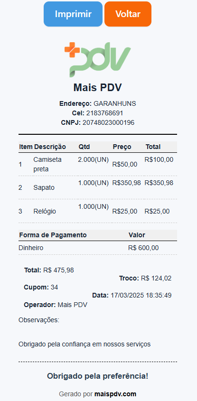Select the Relógio item description

tap(45, 211)
